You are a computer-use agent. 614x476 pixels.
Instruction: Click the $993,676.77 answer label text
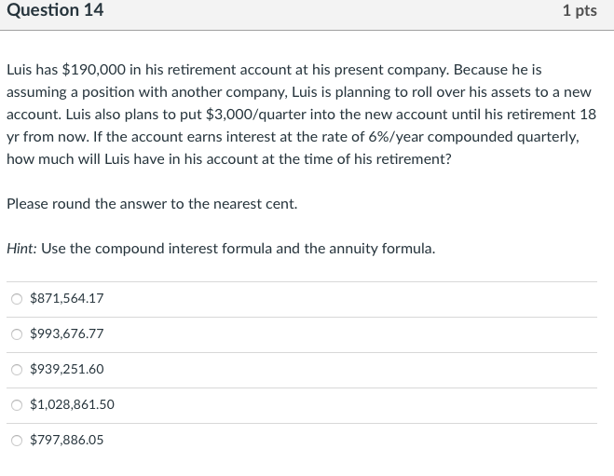[x=67, y=334]
